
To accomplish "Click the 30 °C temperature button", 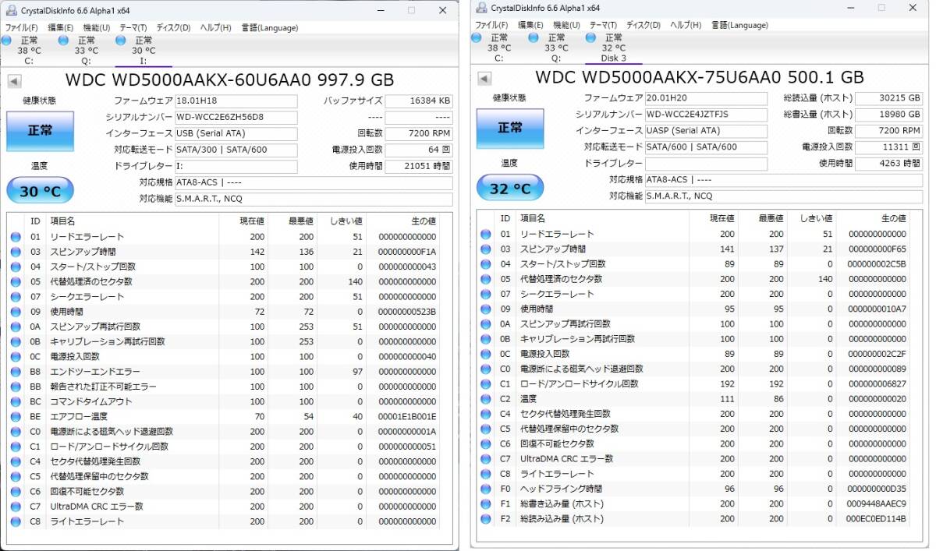I will (x=40, y=192).
